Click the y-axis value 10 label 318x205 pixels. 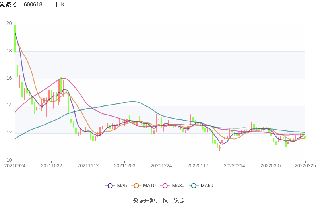[x=9, y=160]
